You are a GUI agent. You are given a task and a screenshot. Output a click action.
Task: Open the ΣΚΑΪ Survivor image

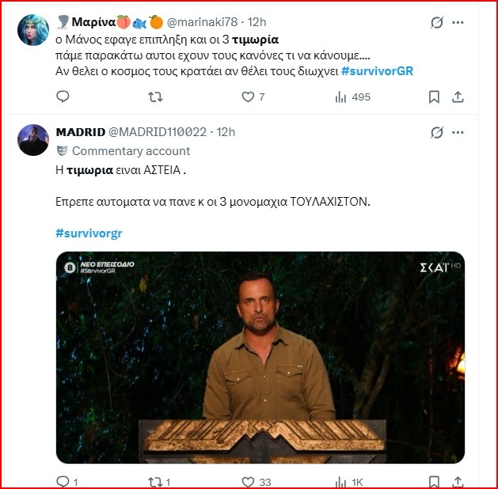[260, 356]
